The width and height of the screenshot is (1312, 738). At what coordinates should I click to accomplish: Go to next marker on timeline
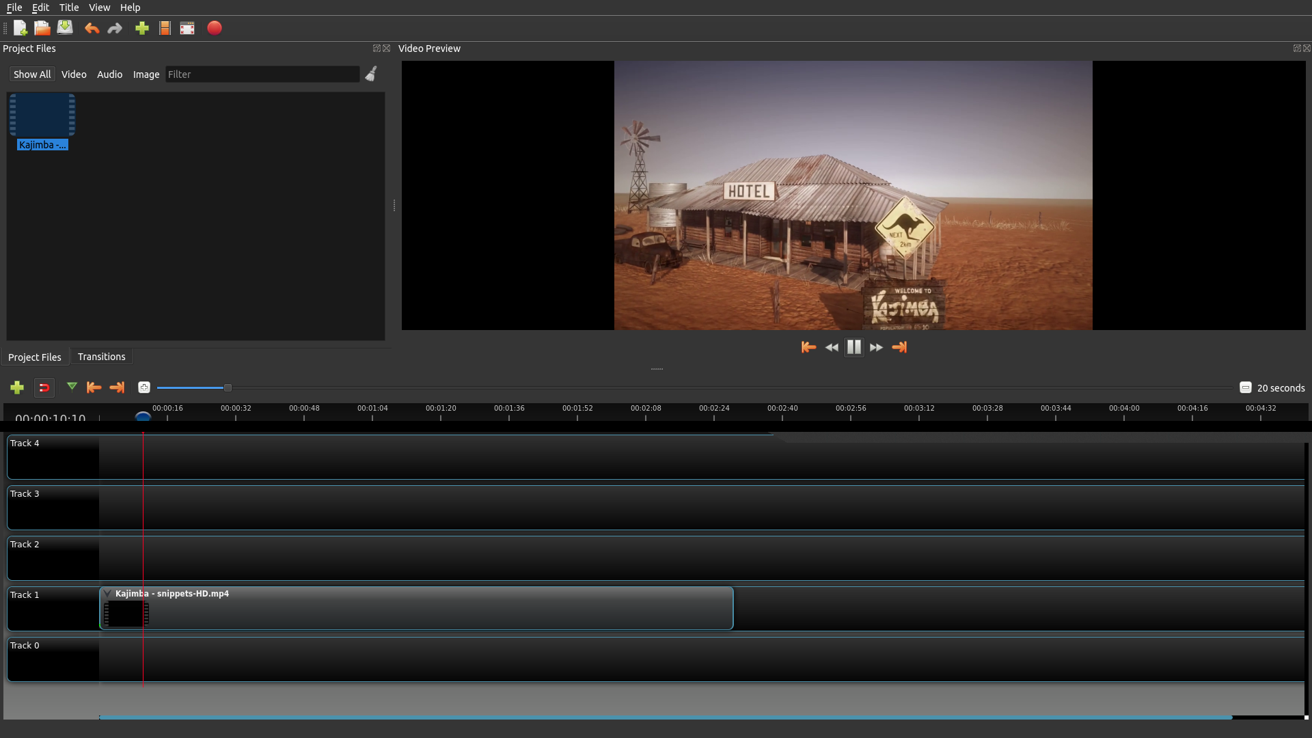click(117, 387)
